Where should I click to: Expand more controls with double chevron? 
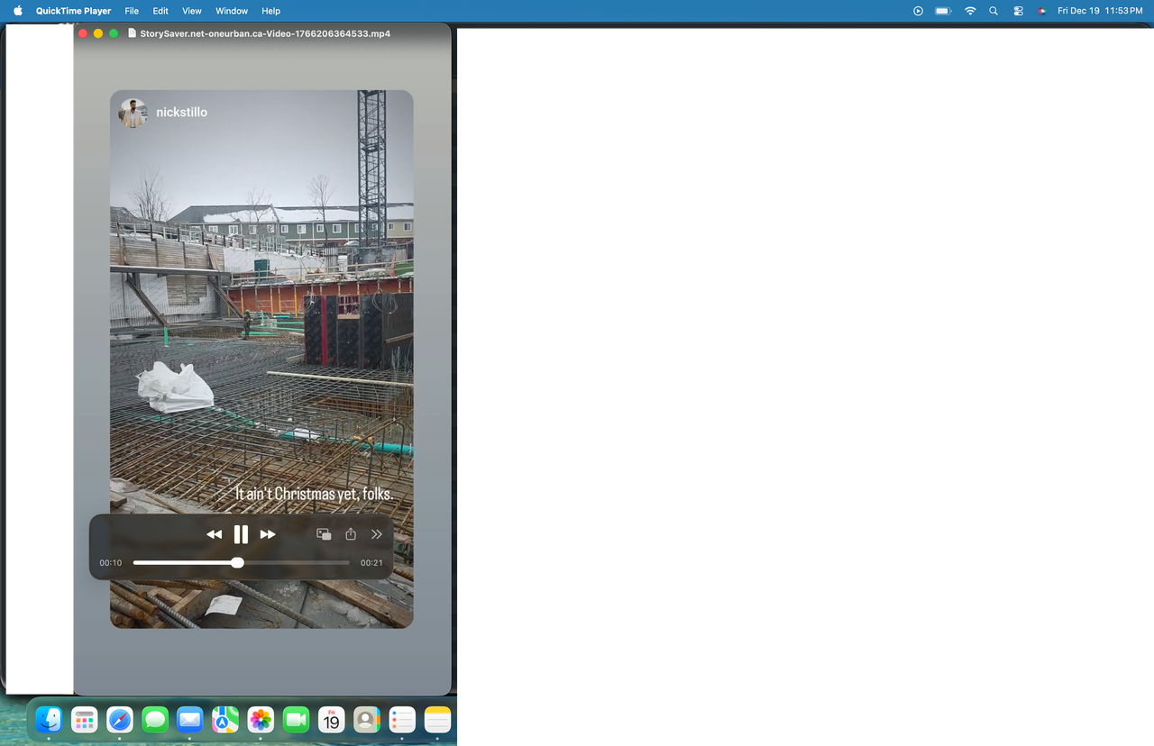click(x=377, y=534)
